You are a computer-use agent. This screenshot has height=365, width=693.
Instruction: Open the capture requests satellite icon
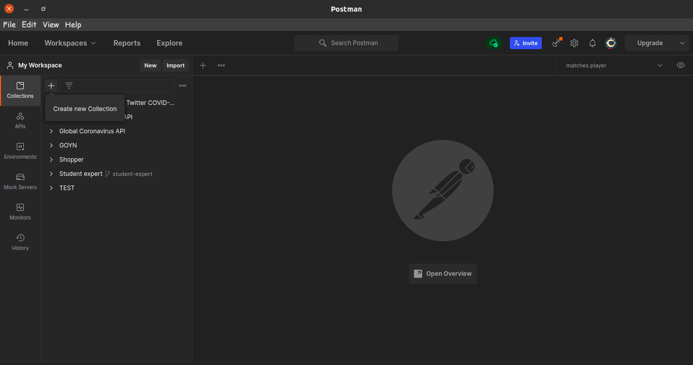[x=557, y=43]
